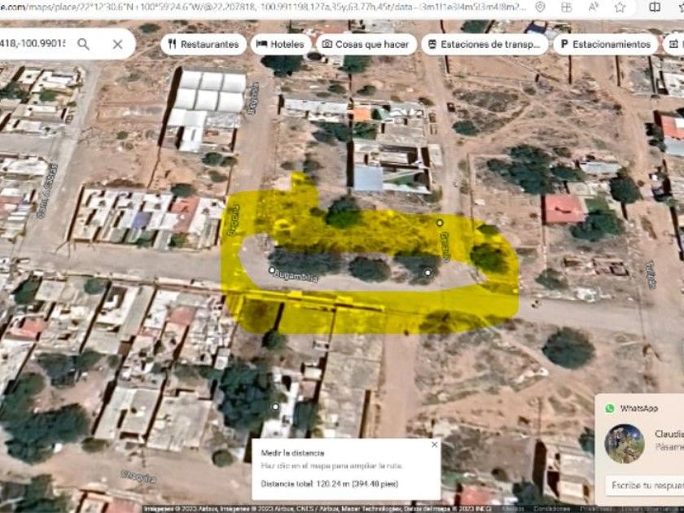Click the Escribe tu respuesta reply field
The height and width of the screenshot is (513, 684).
645,485
